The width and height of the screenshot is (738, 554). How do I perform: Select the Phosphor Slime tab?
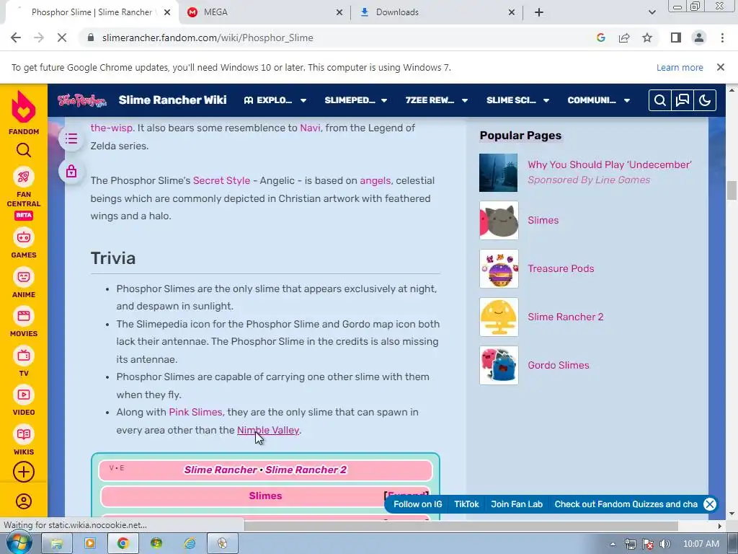(x=92, y=12)
